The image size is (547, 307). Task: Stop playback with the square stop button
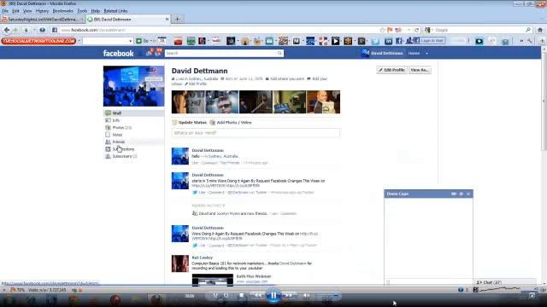click(241, 295)
